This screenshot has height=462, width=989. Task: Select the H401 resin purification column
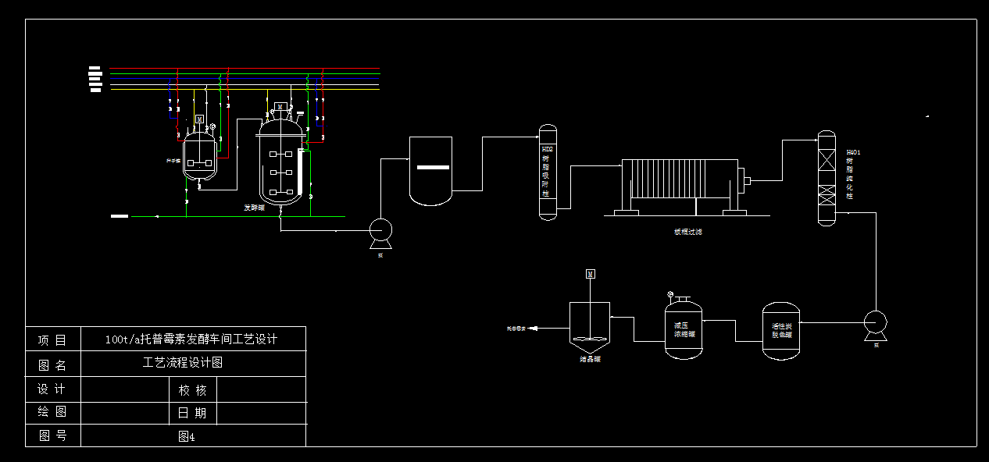coord(827,178)
